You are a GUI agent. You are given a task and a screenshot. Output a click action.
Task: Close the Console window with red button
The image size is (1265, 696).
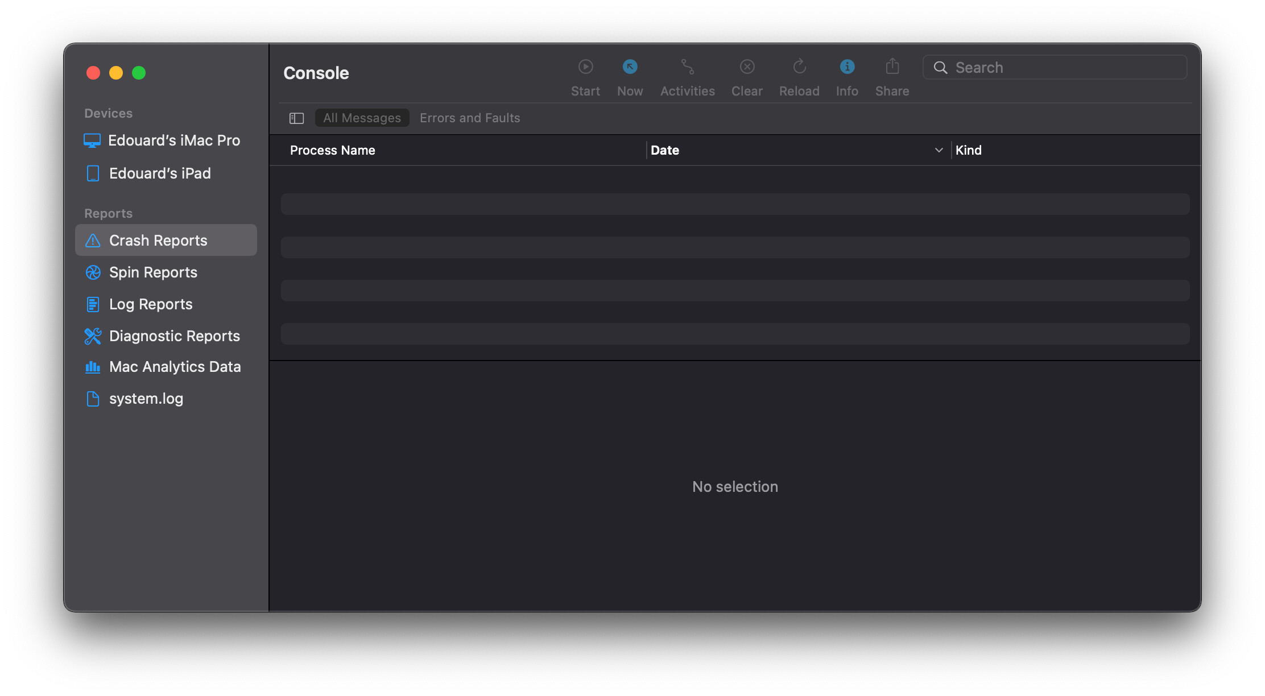pos(93,73)
